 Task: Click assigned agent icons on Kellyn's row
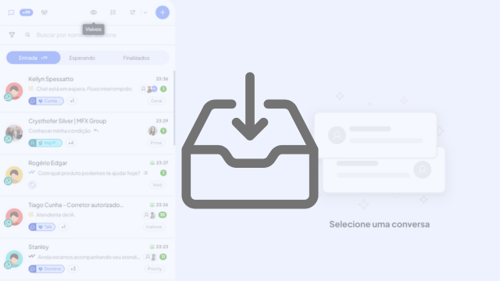(149, 89)
